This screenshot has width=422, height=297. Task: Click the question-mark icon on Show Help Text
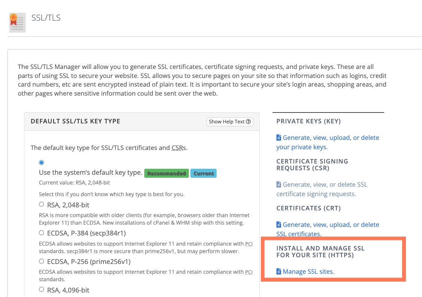click(248, 122)
